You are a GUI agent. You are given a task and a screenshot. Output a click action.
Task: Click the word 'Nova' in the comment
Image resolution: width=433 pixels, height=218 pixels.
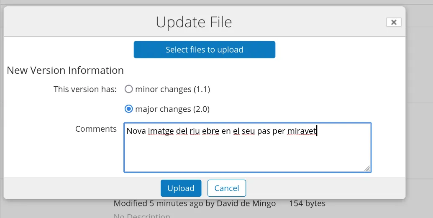(x=136, y=131)
